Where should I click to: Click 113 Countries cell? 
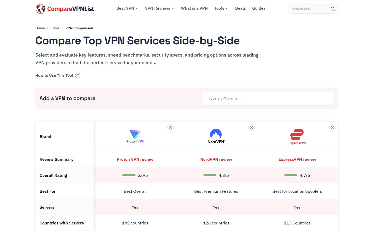pos(297,223)
